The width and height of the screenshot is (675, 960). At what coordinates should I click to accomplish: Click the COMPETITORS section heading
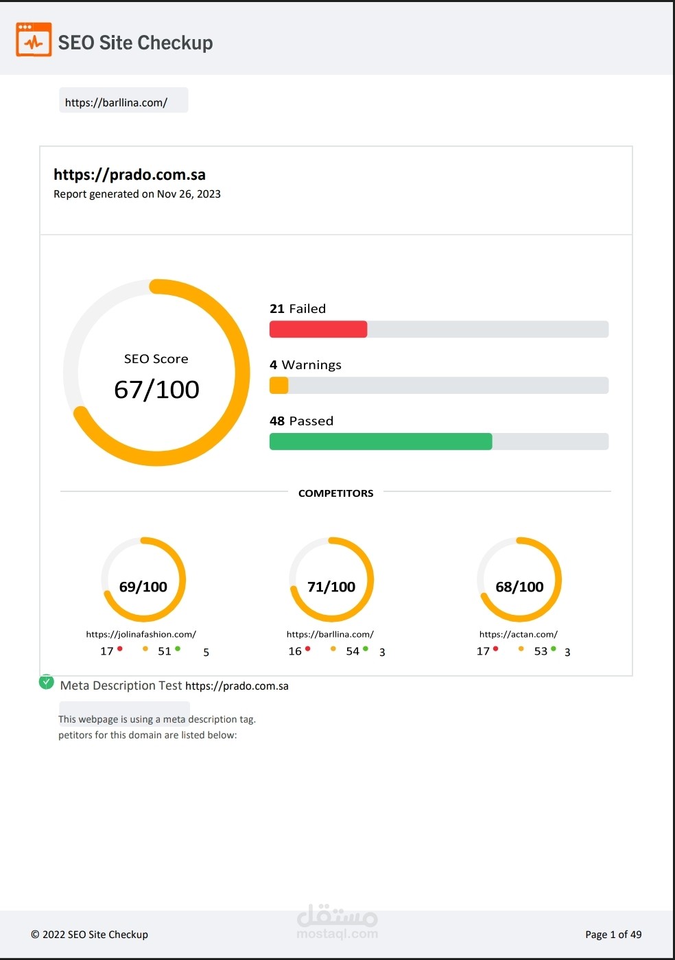pyautogui.click(x=336, y=493)
